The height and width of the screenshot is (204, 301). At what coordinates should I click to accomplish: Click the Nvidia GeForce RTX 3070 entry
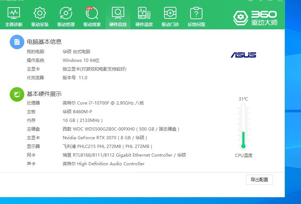(x=105, y=138)
